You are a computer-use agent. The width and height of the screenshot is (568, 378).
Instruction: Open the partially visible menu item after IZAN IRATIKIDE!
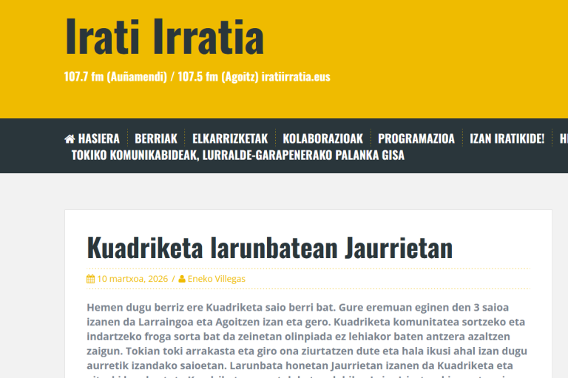(x=563, y=138)
